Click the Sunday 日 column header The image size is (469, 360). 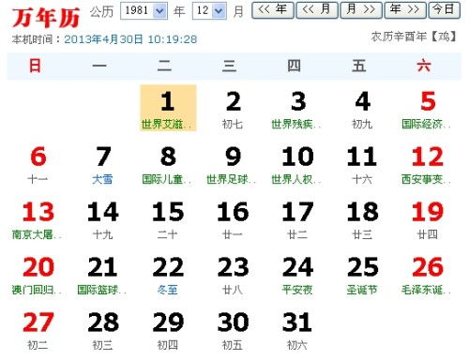tap(35, 66)
